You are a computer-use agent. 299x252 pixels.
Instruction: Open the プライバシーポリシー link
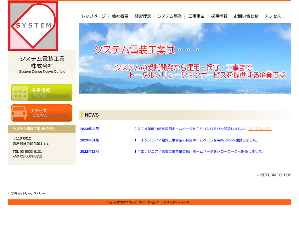point(28,194)
